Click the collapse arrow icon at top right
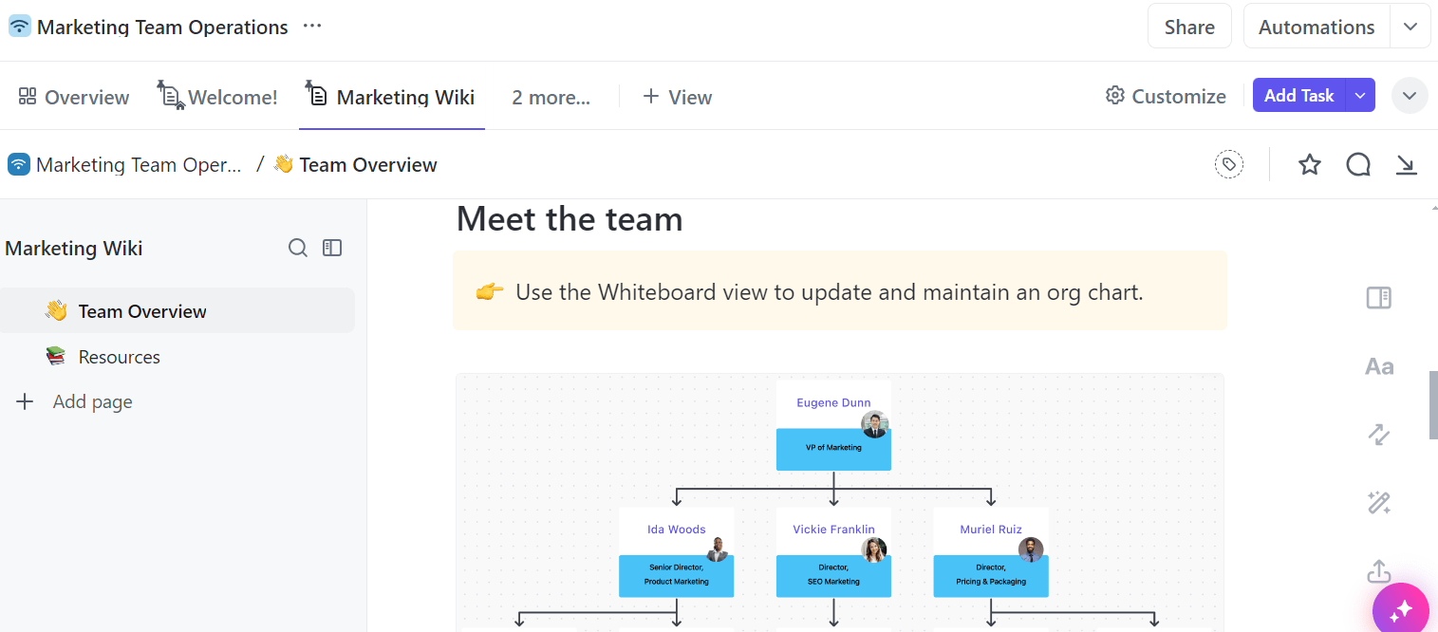Image resolution: width=1438 pixels, height=632 pixels. (x=1407, y=164)
